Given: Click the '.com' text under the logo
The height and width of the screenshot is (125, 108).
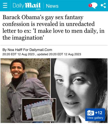Looking at the screenshot, I should [x=38, y=9].
